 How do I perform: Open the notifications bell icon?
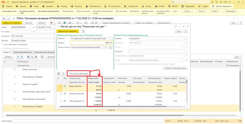[x=212, y=2]
